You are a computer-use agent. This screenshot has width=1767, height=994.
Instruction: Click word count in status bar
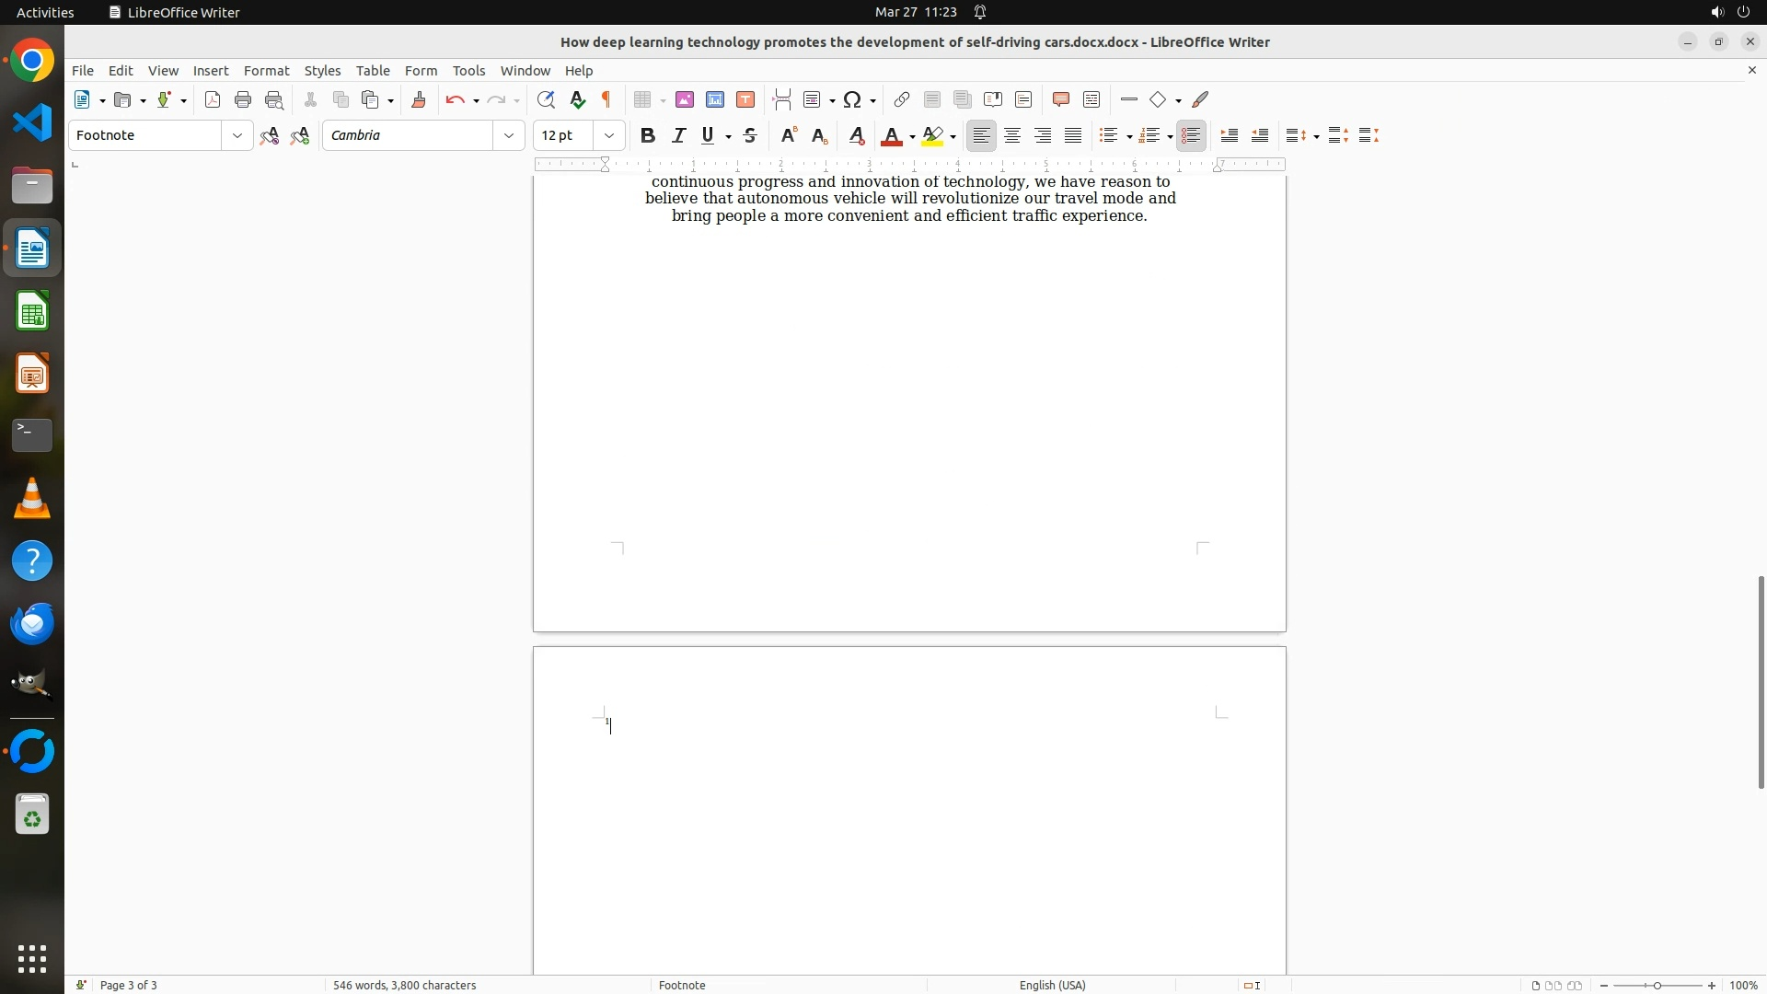404,985
